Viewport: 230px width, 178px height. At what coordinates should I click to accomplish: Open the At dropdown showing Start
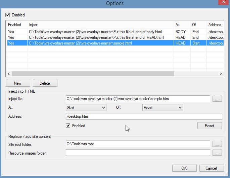point(86,108)
